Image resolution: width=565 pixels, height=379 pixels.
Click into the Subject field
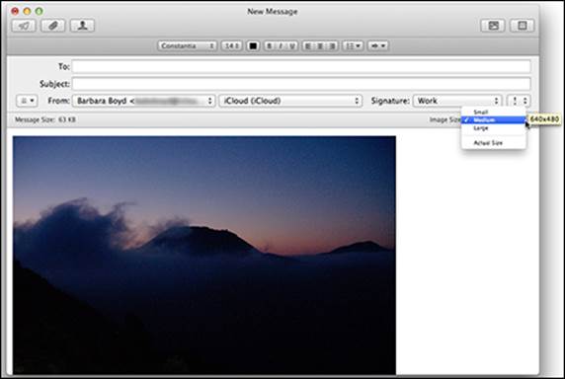point(301,84)
